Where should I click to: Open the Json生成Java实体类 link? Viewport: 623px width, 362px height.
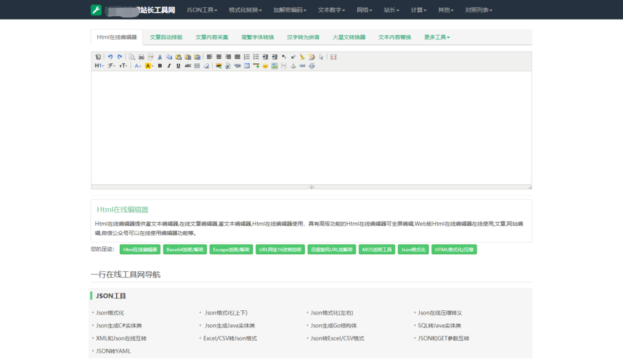click(229, 325)
